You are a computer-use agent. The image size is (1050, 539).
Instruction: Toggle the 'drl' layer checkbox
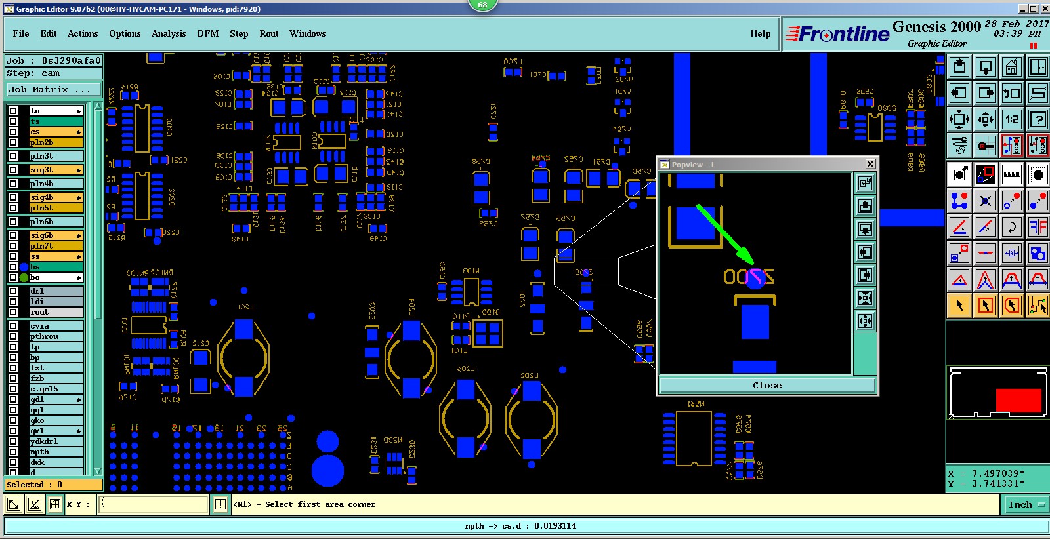pos(13,291)
